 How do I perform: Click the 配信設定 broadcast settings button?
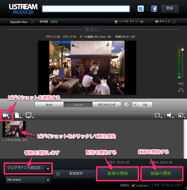(74, 174)
